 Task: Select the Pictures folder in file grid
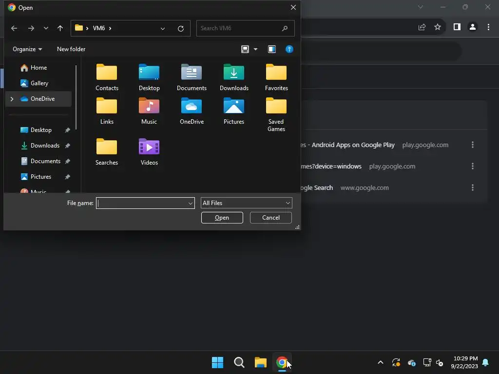click(x=234, y=112)
